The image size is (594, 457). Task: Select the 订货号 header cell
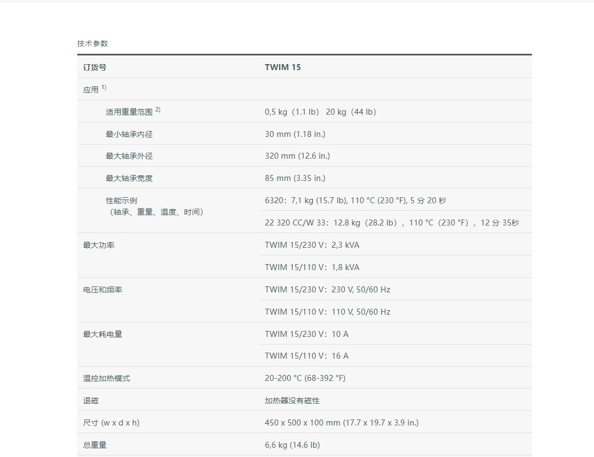pos(95,67)
